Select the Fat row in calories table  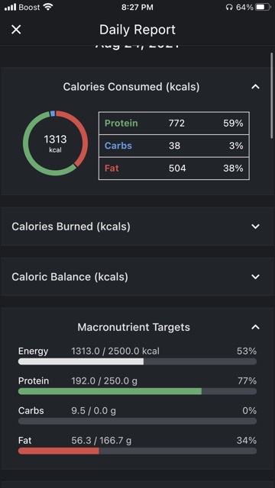coord(174,169)
